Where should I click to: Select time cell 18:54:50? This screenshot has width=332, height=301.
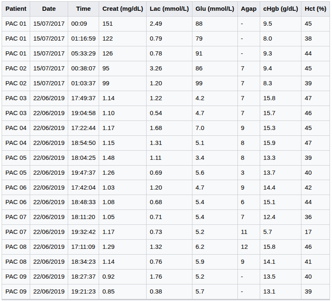click(x=83, y=143)
